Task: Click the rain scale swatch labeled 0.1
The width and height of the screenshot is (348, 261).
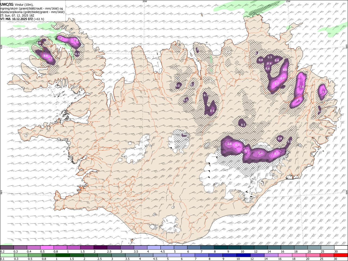Action: [7, 255]
